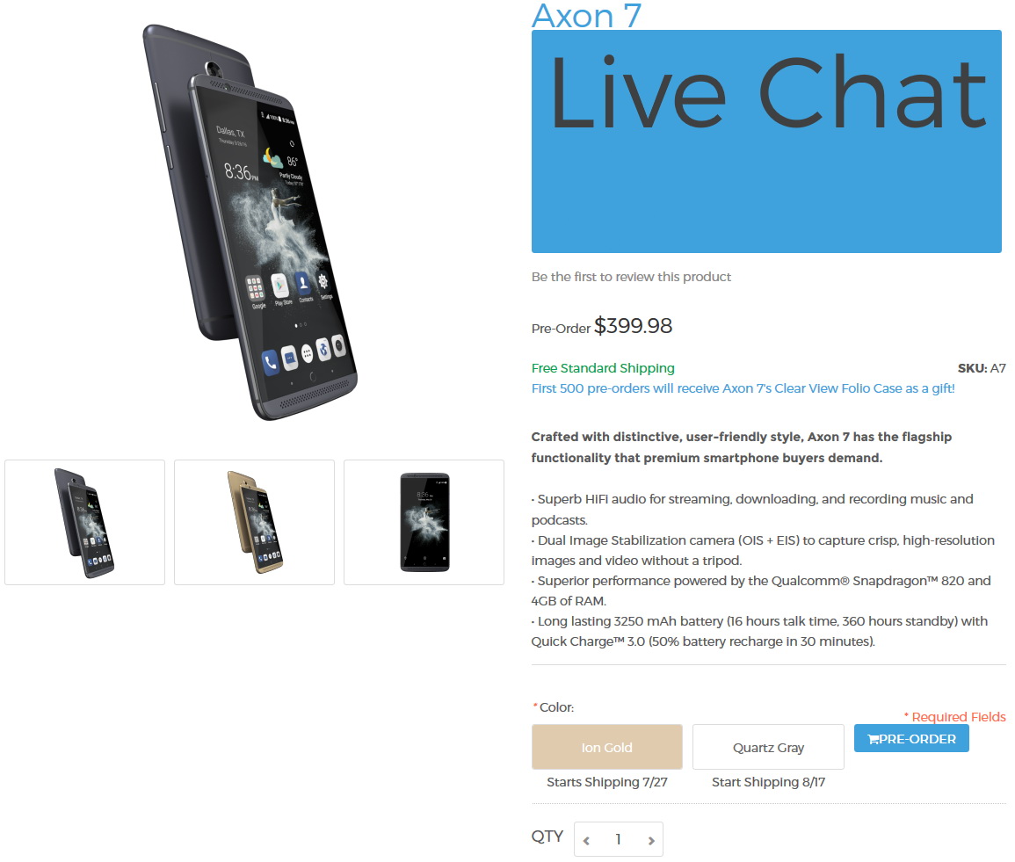Viewport: 1015px width, 862px height.
Task: Click the SKU: A7 label
Action: click(x=982, y=368)
